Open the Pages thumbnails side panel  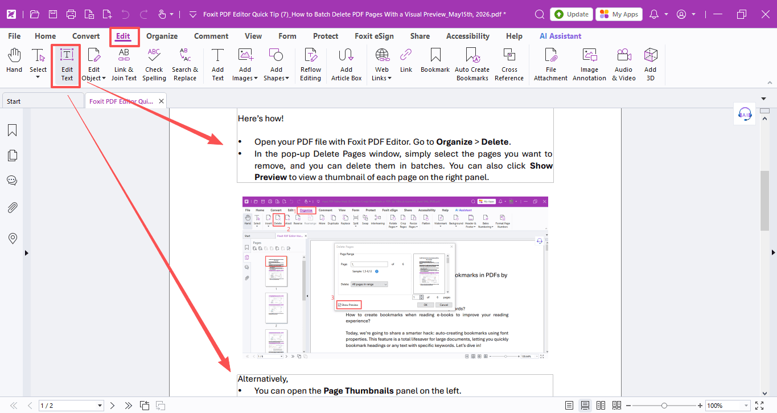pos(12,156)
